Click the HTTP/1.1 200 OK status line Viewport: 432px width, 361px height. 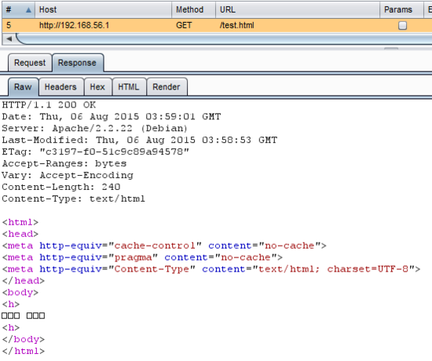coord(49,105)
